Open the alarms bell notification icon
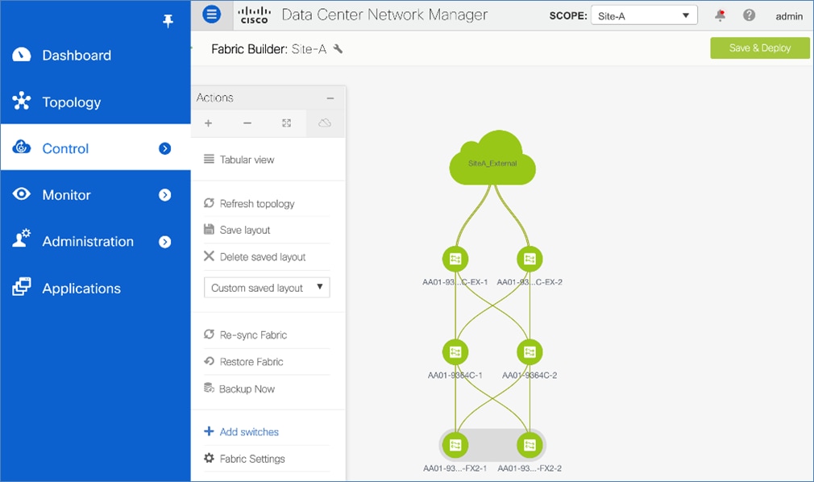This screenshot has width=814, height=482. click(720, 15)
